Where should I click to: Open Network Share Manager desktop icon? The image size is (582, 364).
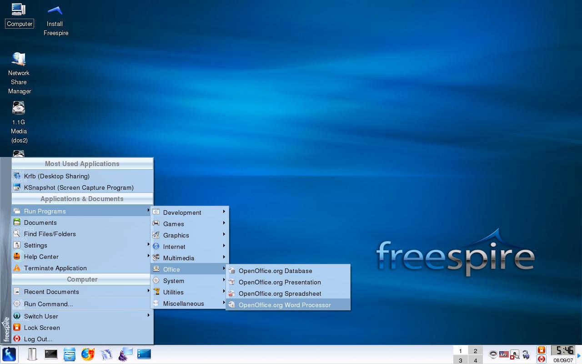(19, 73)
